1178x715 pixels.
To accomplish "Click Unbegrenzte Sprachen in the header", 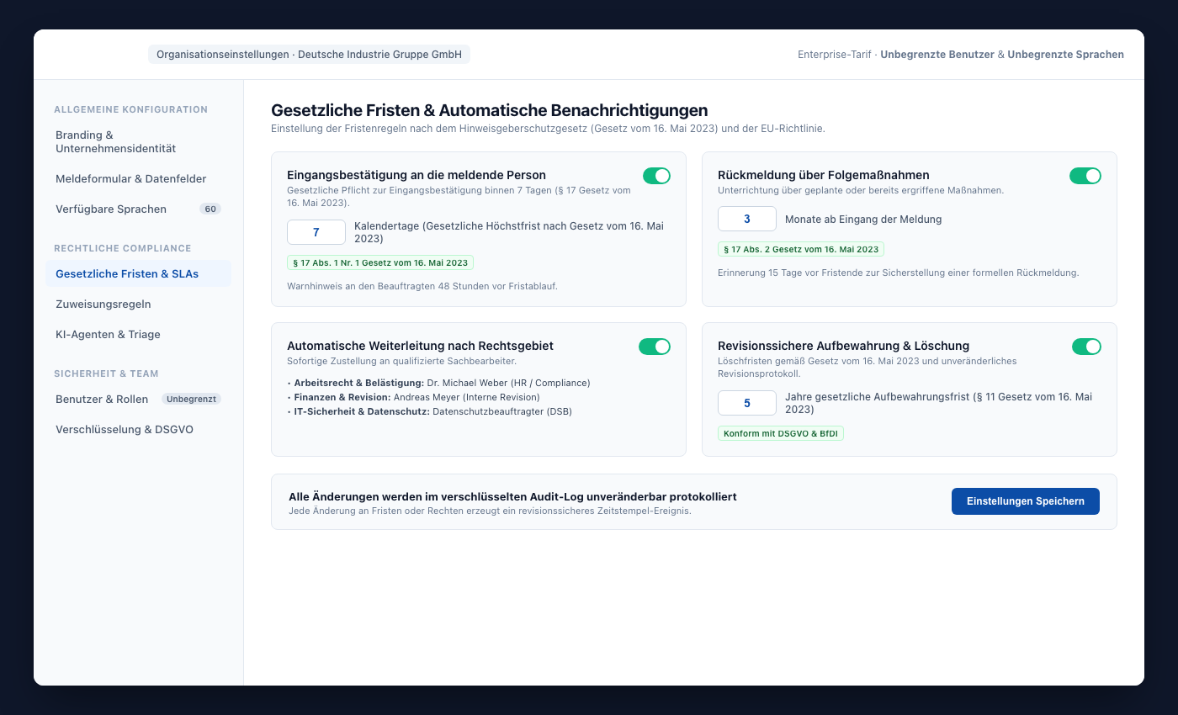I will click(1065, 55).
